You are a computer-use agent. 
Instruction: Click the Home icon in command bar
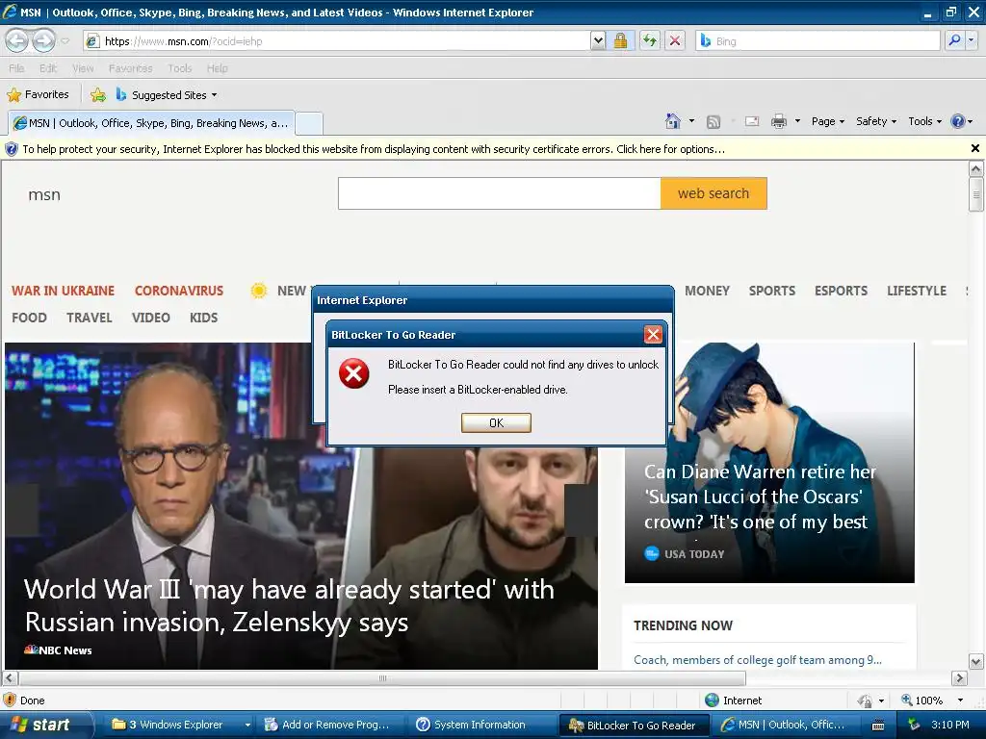pyautogui.click(x=673, y=121)
